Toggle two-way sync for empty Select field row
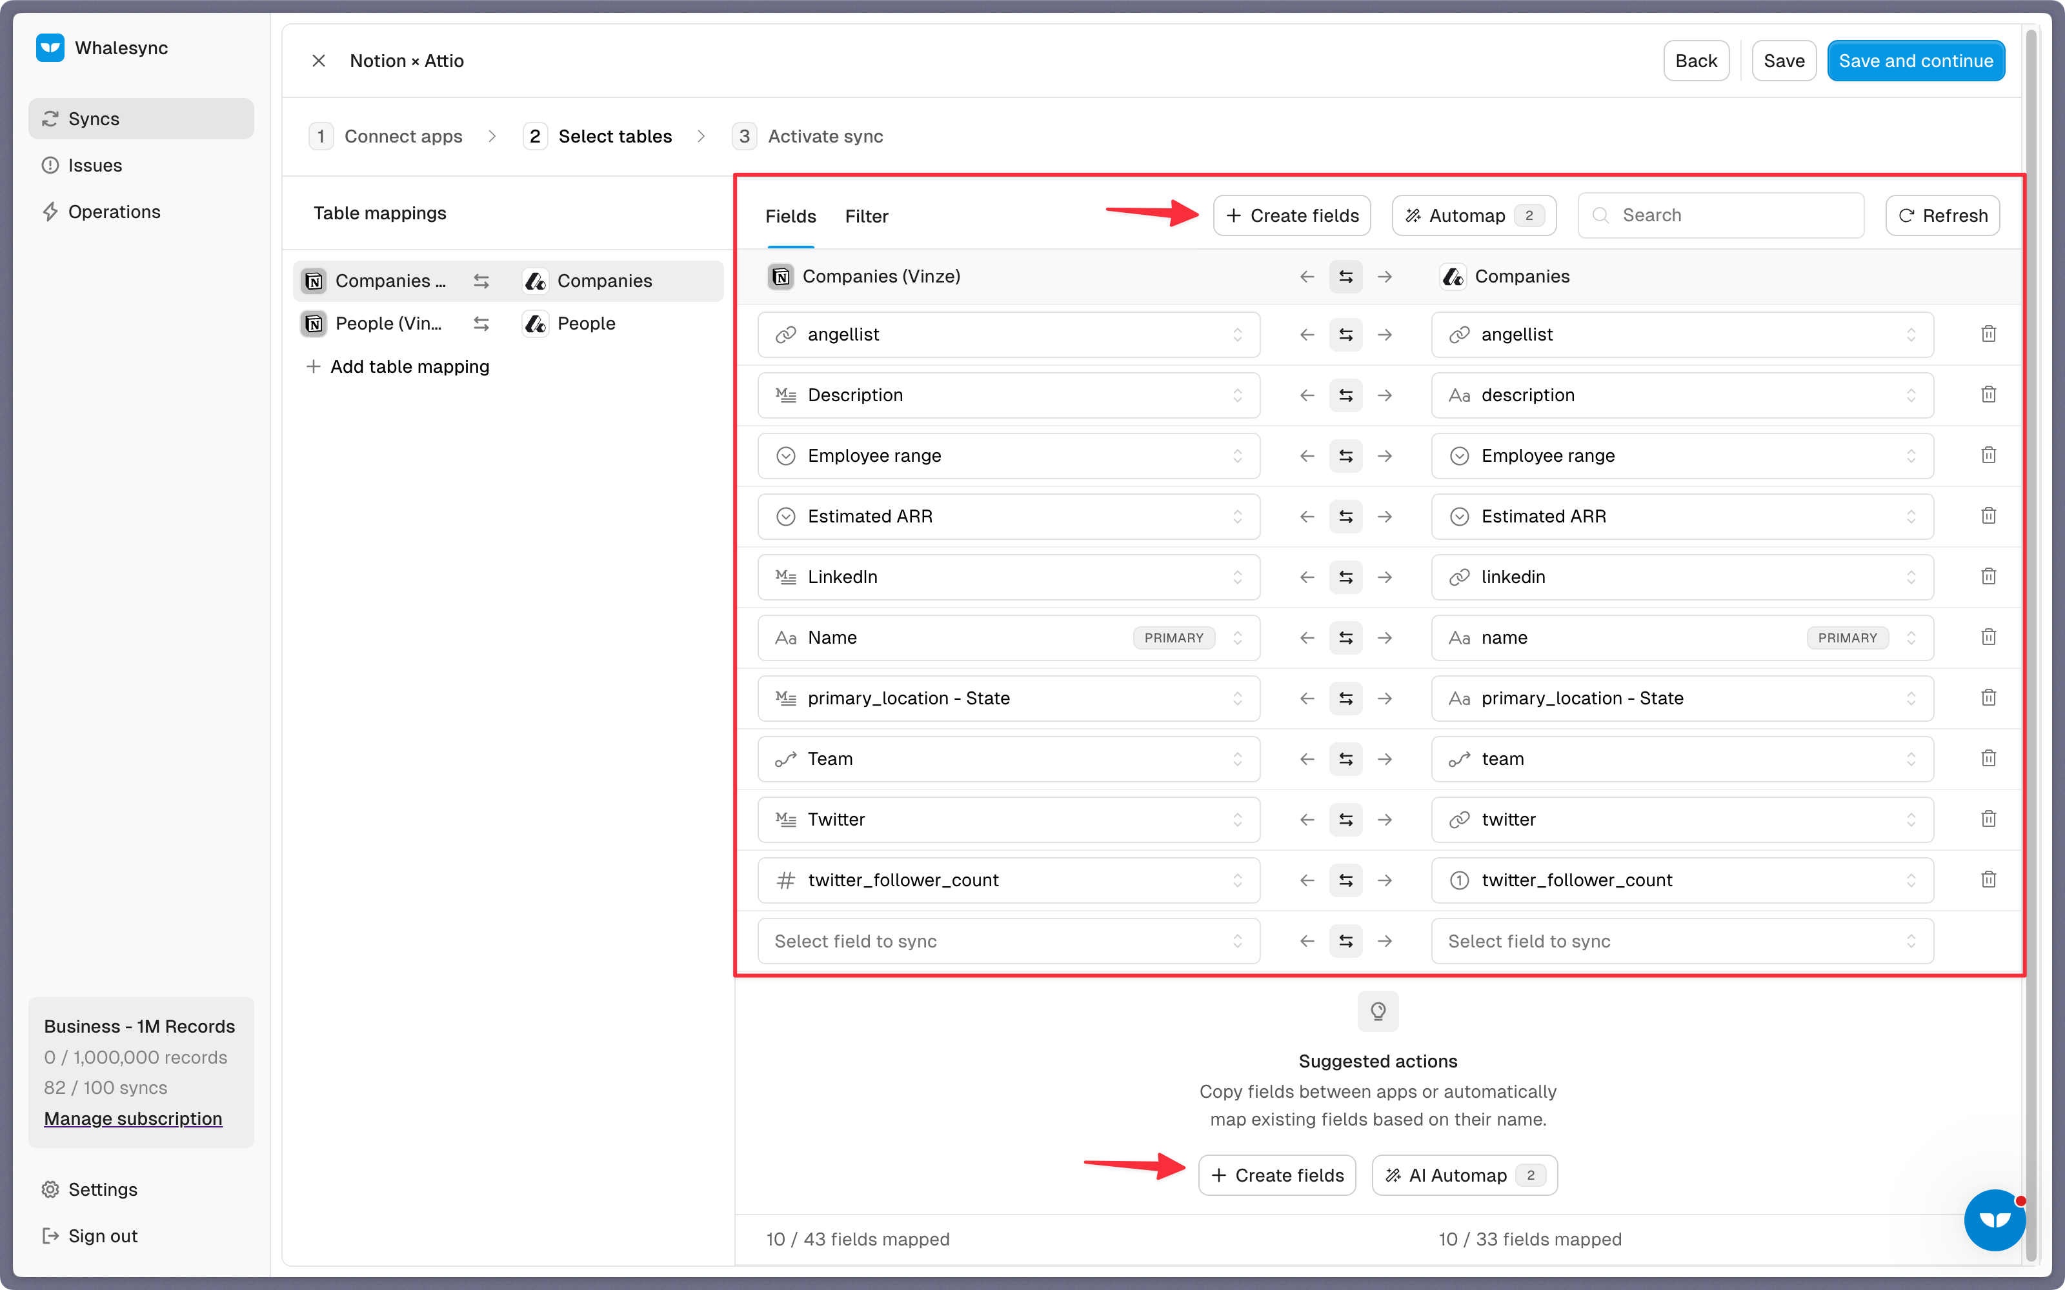 (1345, 940)
